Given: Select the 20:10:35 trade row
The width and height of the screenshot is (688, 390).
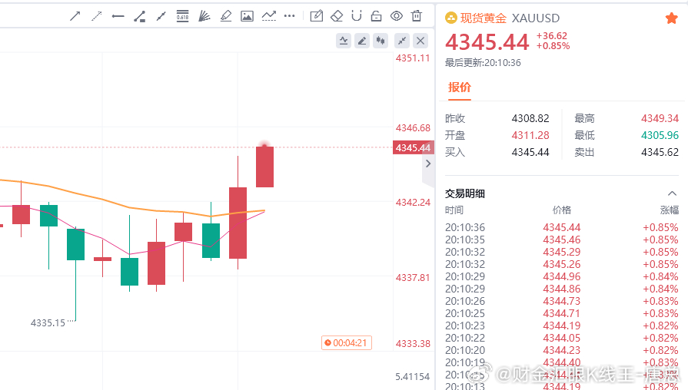Looking at the screenshot, I should (x=562, y=240).
